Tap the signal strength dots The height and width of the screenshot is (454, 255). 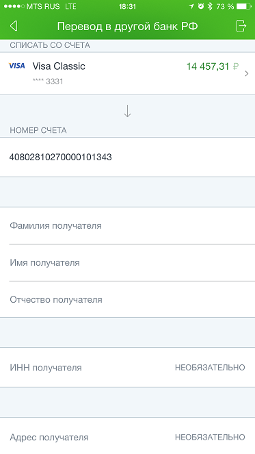(x=14, y=6)
